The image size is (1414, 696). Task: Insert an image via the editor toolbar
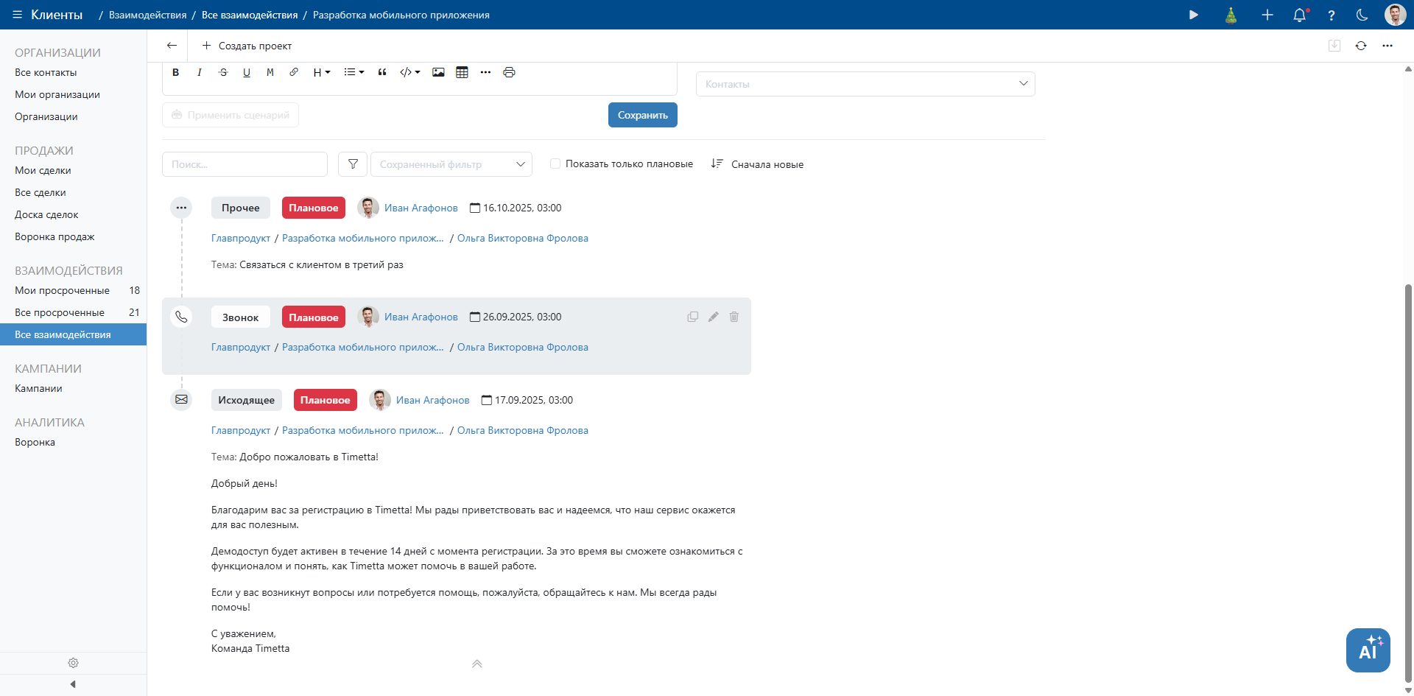(438, 72)
